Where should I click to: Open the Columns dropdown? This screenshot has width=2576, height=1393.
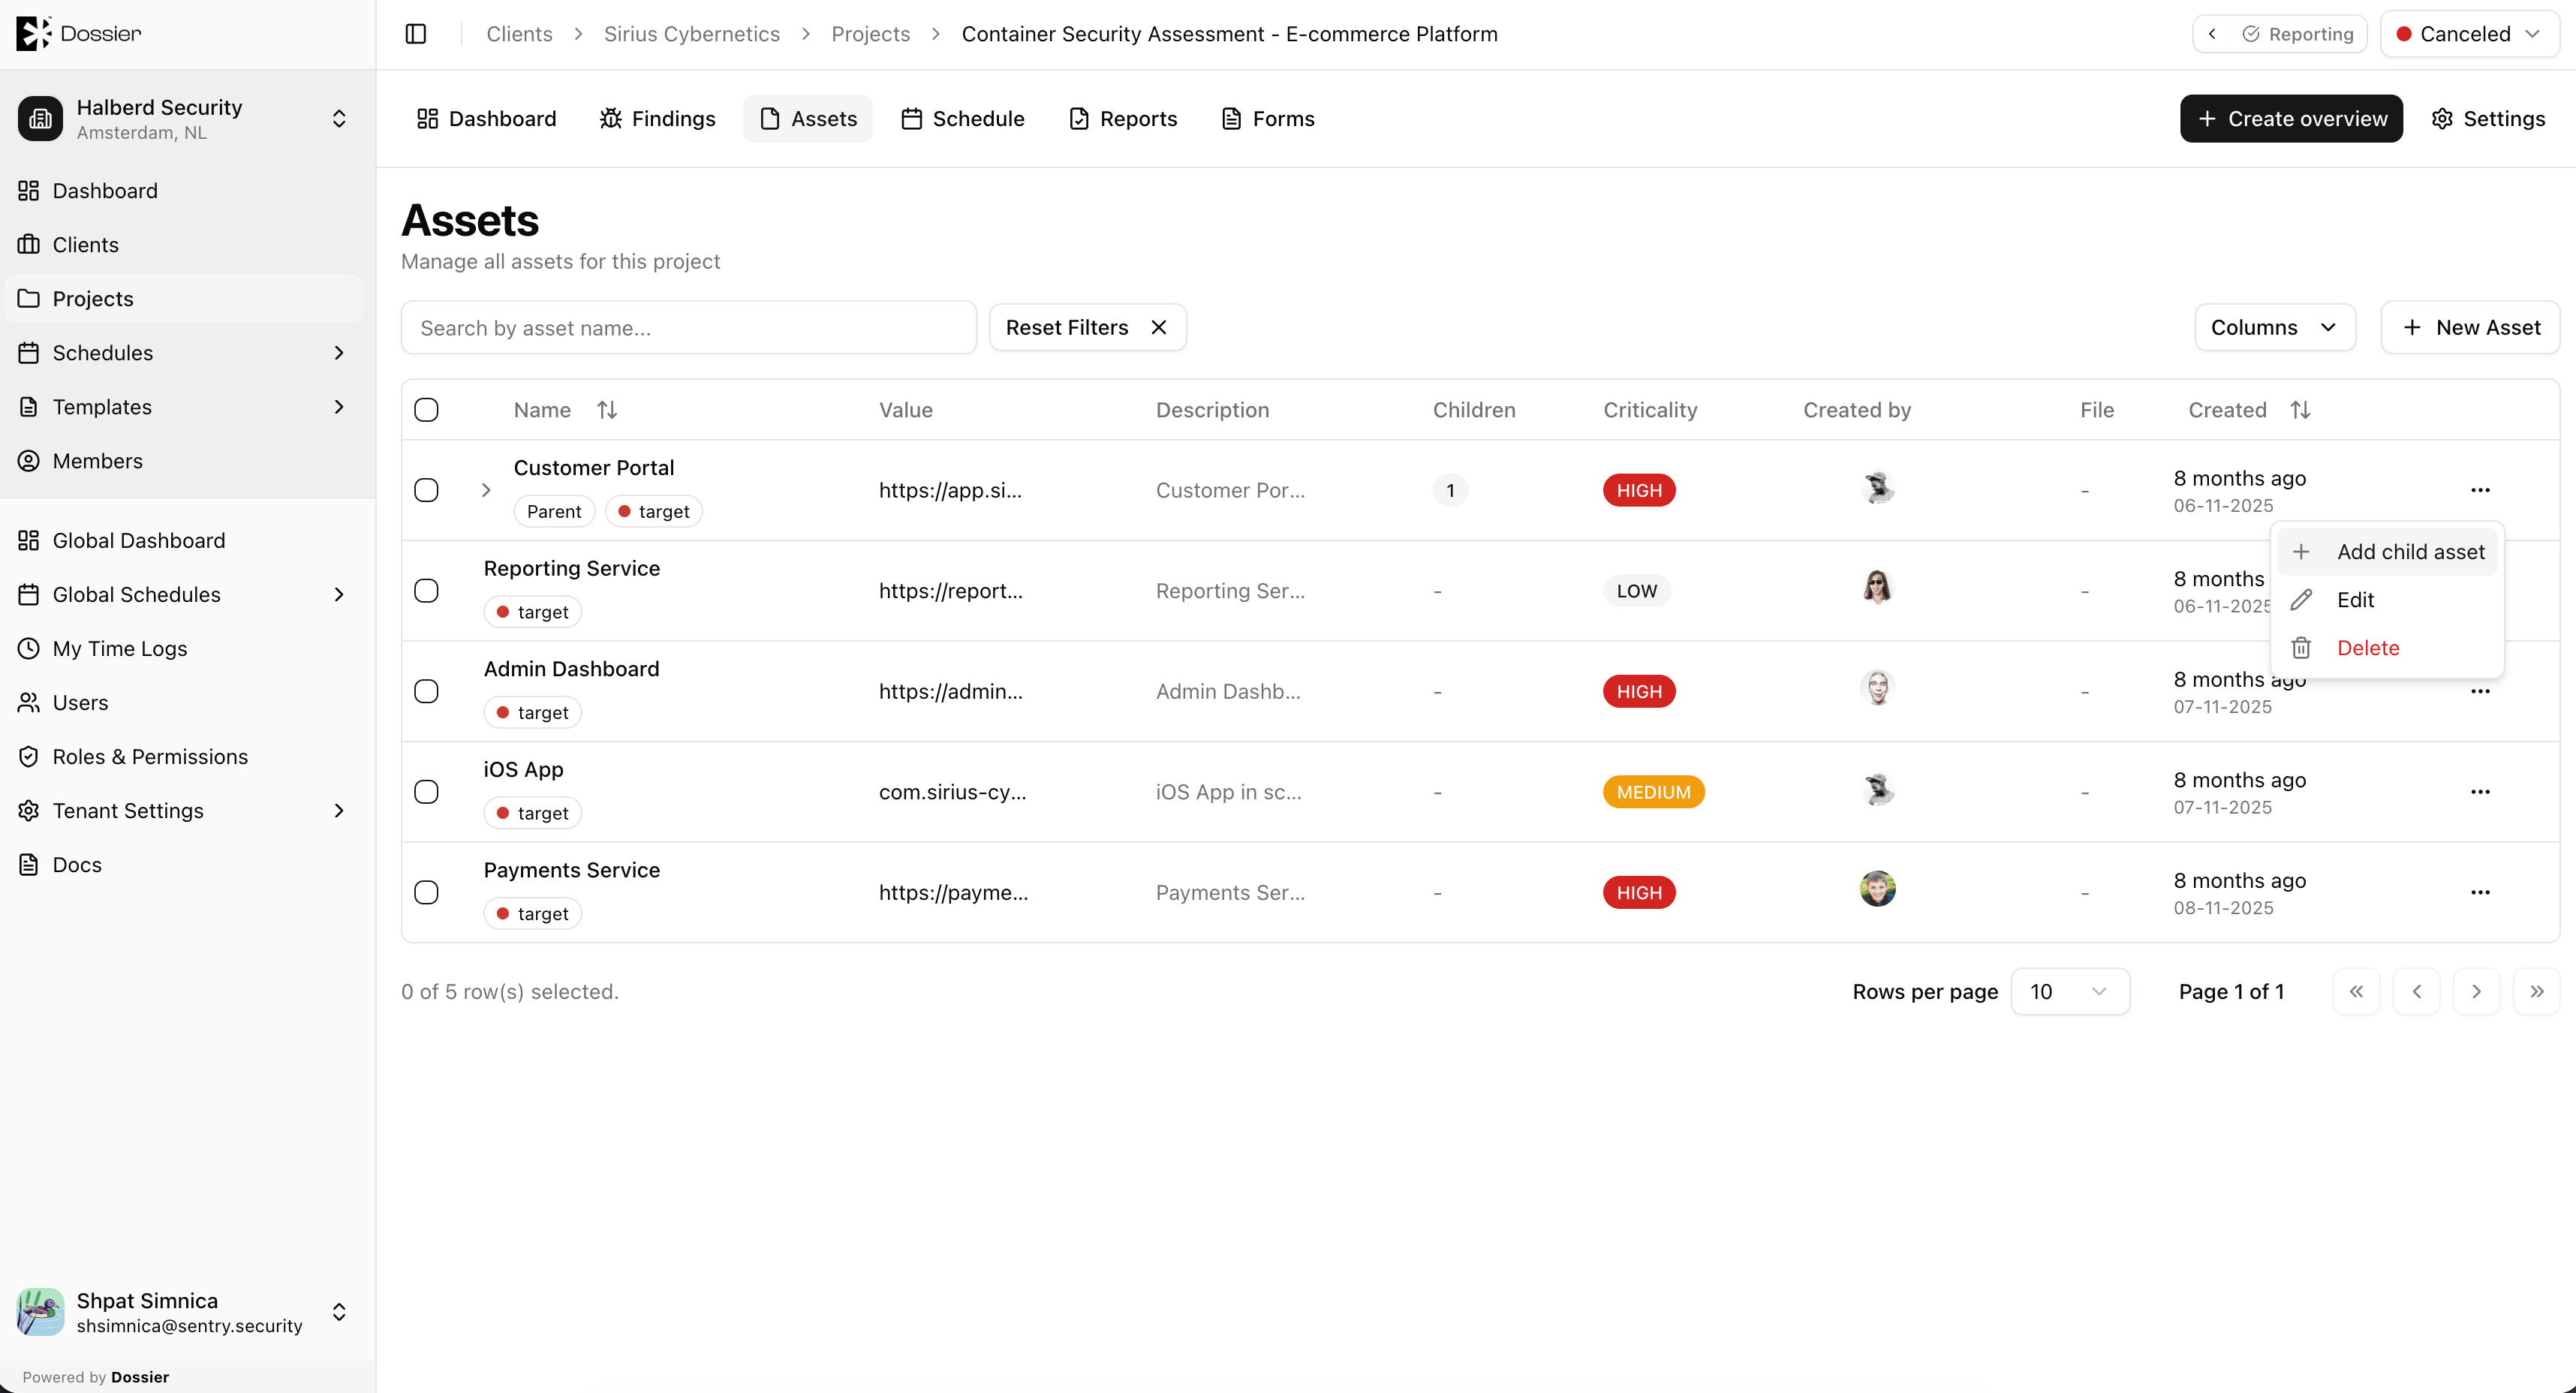point(2274,328)
